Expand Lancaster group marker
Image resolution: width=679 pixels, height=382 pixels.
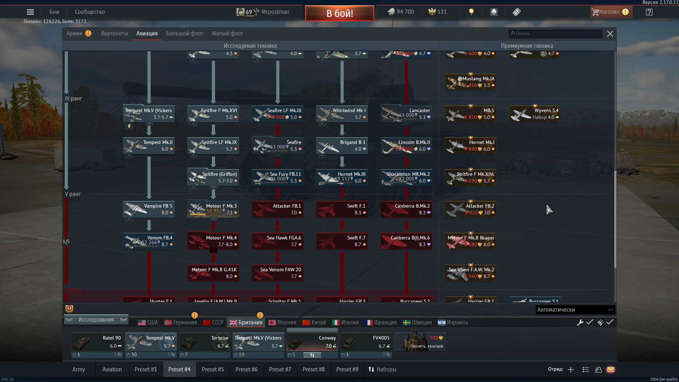coord(406,123)
